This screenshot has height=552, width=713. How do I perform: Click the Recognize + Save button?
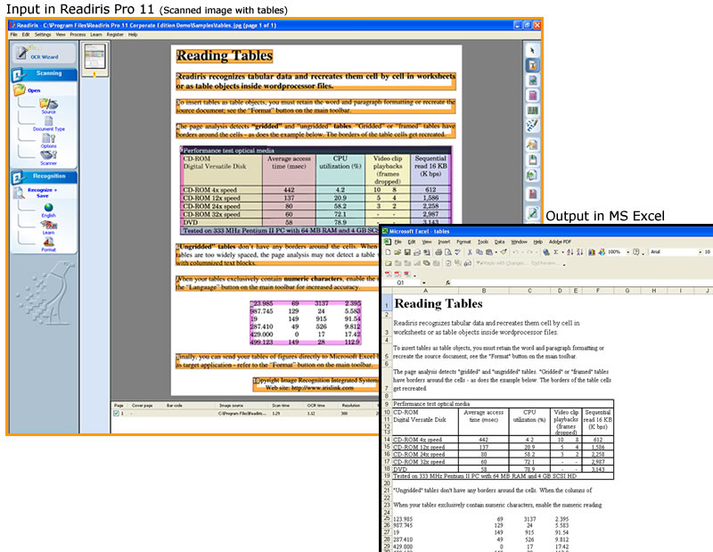point(42,192)
